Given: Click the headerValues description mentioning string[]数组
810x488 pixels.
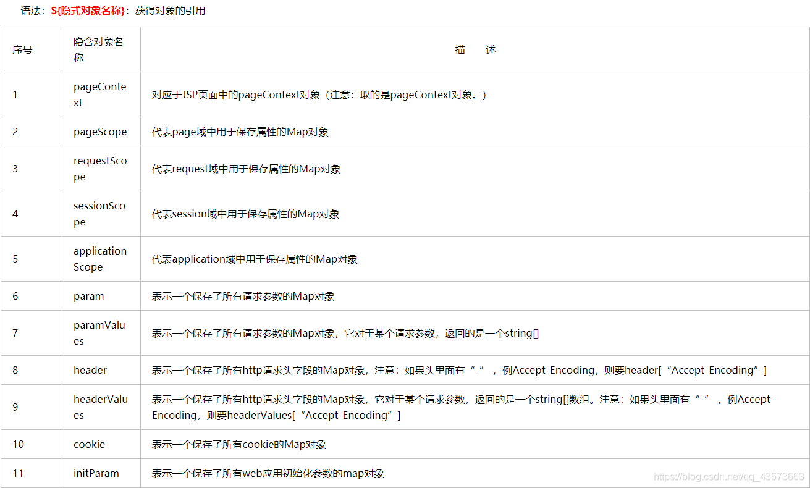Looking at the screenshot, I should pos(463,407).
